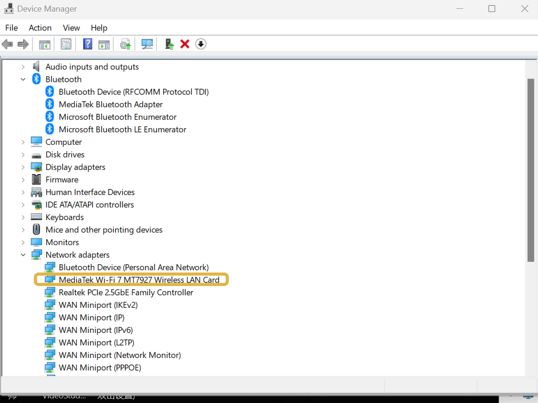Click the Firmware chip icon
Screen dimensions: 538x403
pyautogui.click(x=36, y=179)
